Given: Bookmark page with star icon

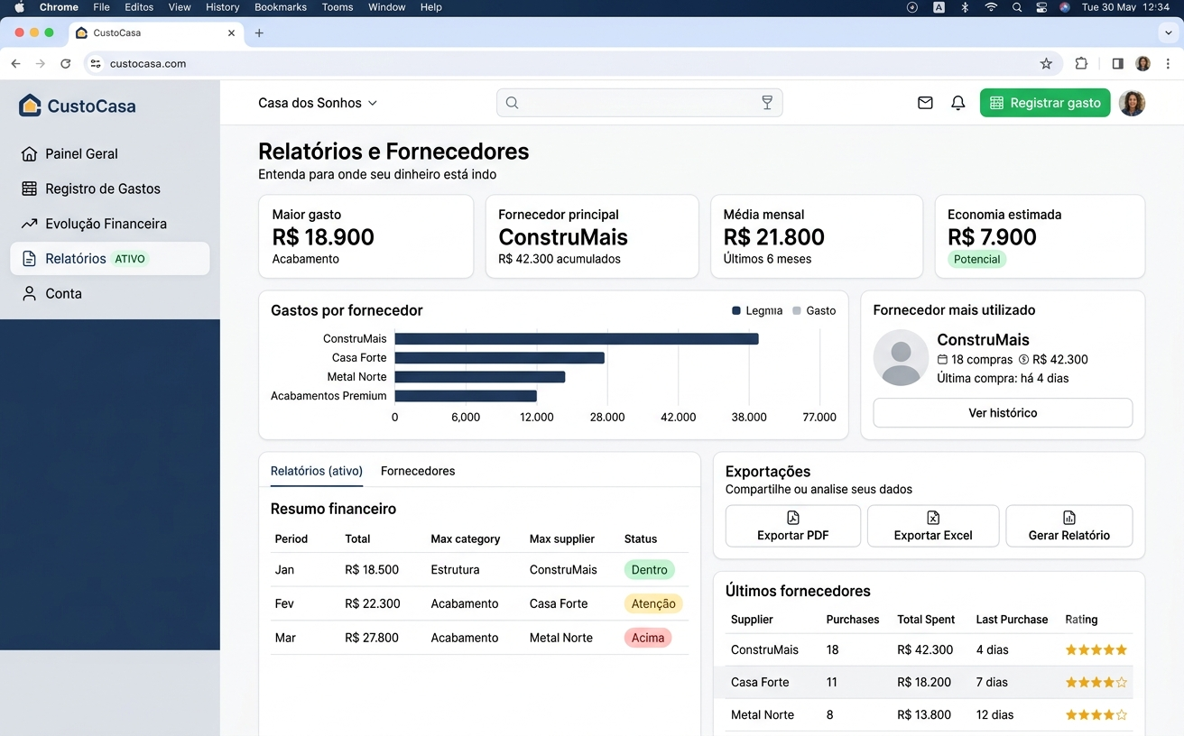Looking at the screenshot, I should coord(1046,64).
